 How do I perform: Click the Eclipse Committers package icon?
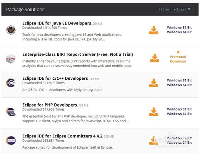point(11,141)
